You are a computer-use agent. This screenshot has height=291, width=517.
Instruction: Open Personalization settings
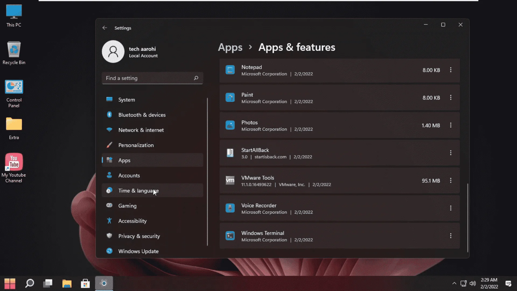(x=152, y=145)
